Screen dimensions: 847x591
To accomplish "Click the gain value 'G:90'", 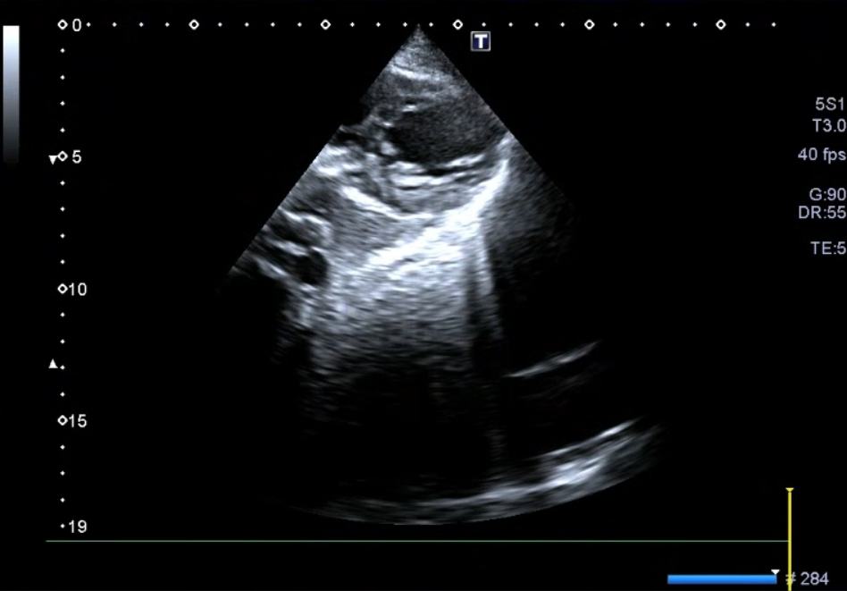I will point(827,194).
